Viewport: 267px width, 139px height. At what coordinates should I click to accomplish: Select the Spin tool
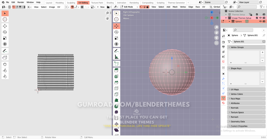click(116, 106)
